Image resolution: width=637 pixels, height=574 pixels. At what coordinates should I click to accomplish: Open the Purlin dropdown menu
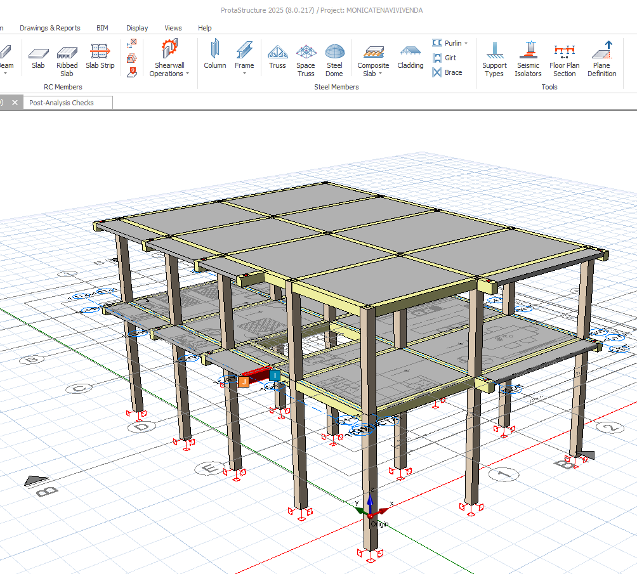(466, 43)
